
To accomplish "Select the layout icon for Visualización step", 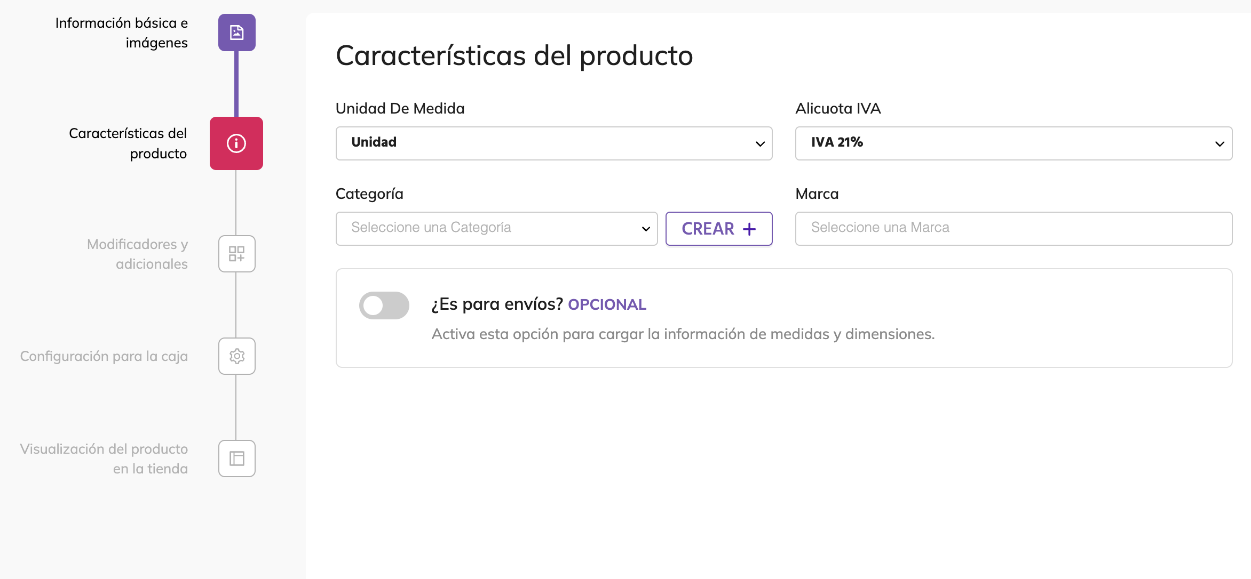I will tap(236, 459).
